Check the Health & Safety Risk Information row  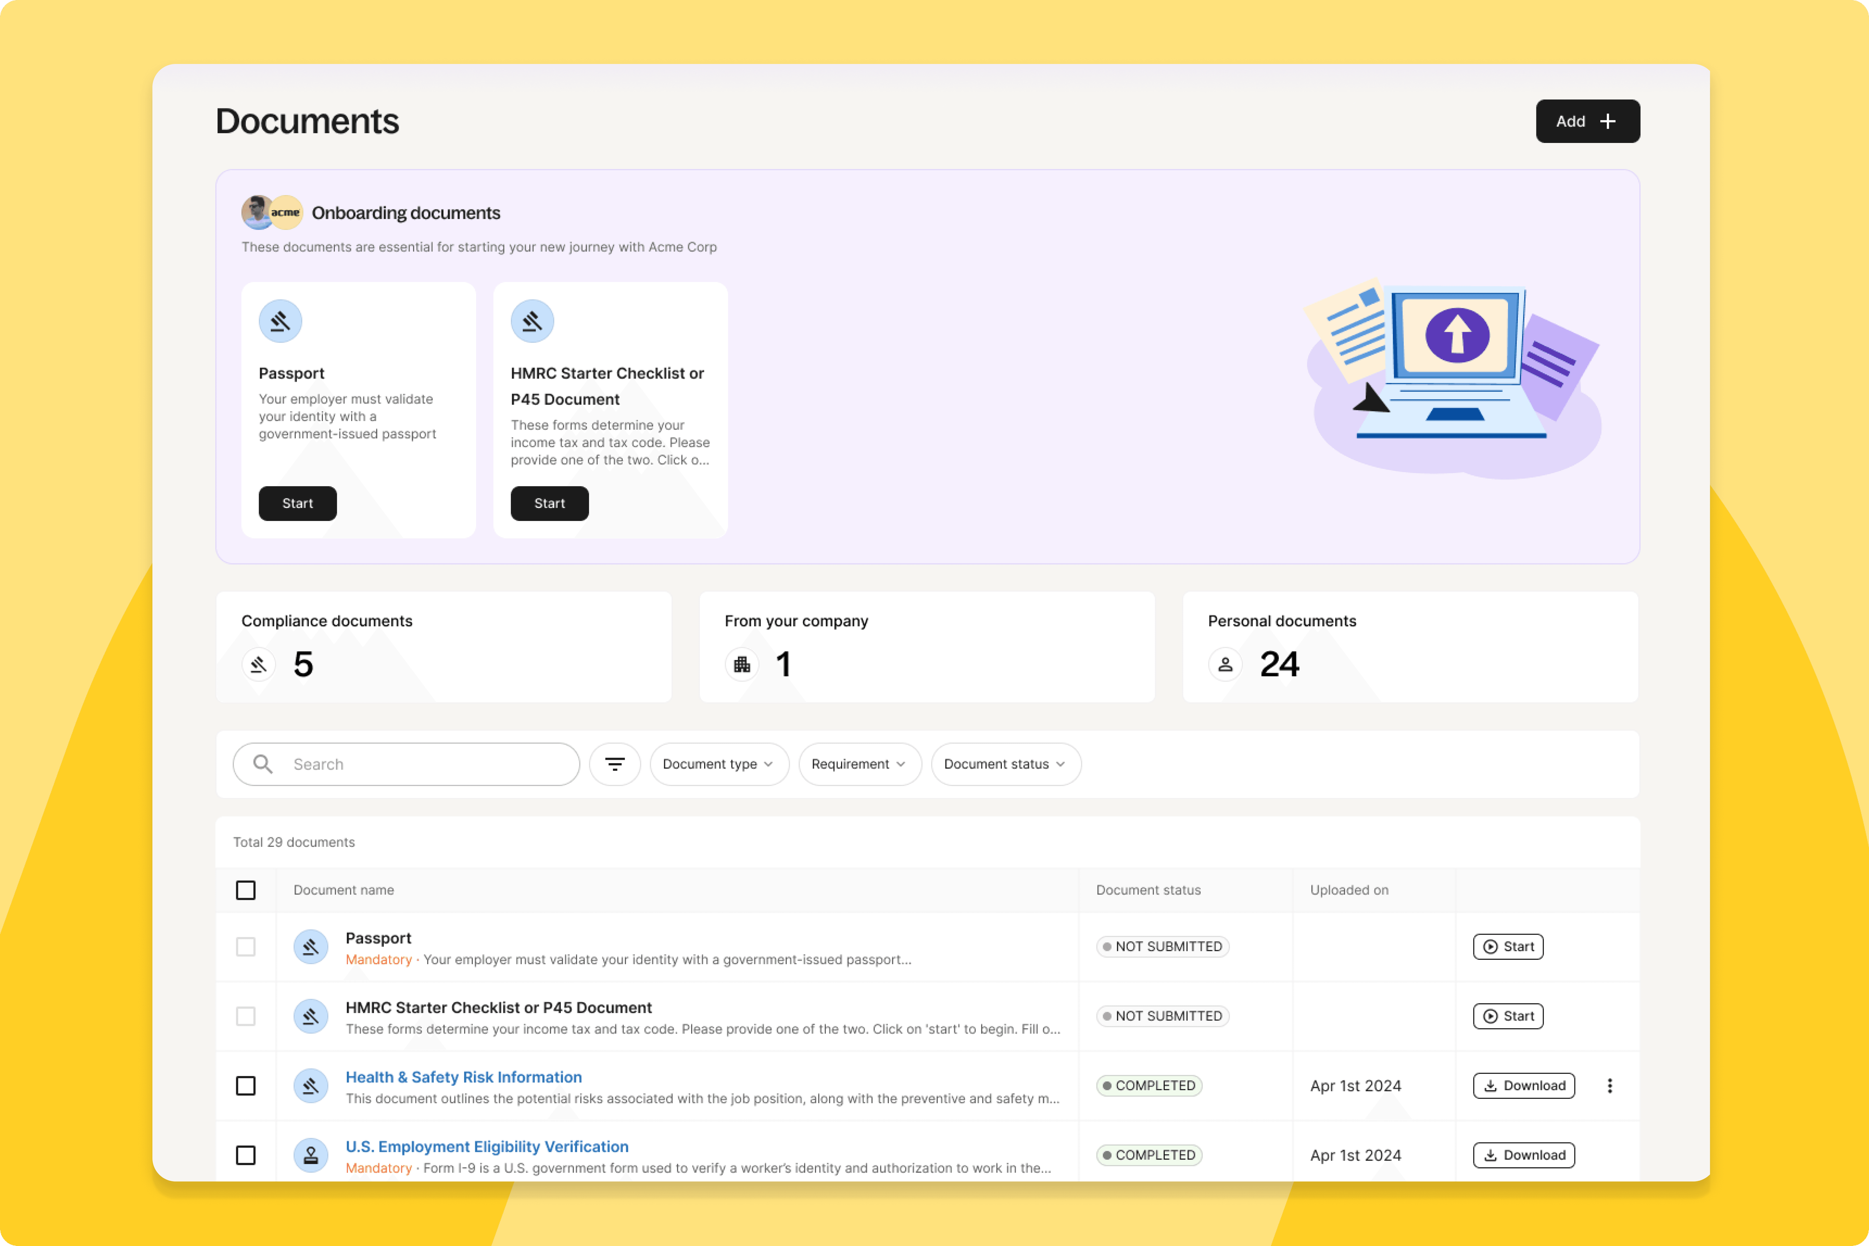coord(246,1086)
